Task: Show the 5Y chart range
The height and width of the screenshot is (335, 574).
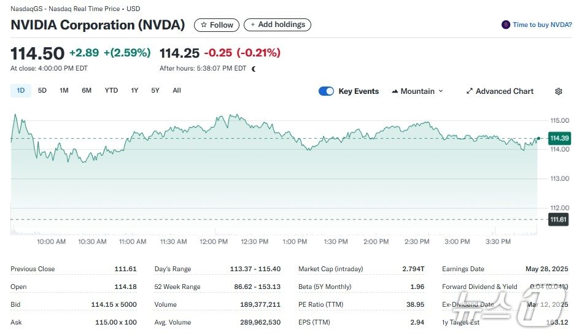Action: pyautogui.click(x=155, y=91)
